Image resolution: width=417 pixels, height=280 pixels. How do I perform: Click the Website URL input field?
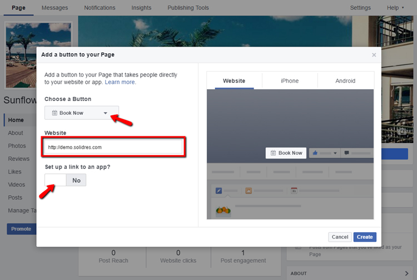(113, 147)
